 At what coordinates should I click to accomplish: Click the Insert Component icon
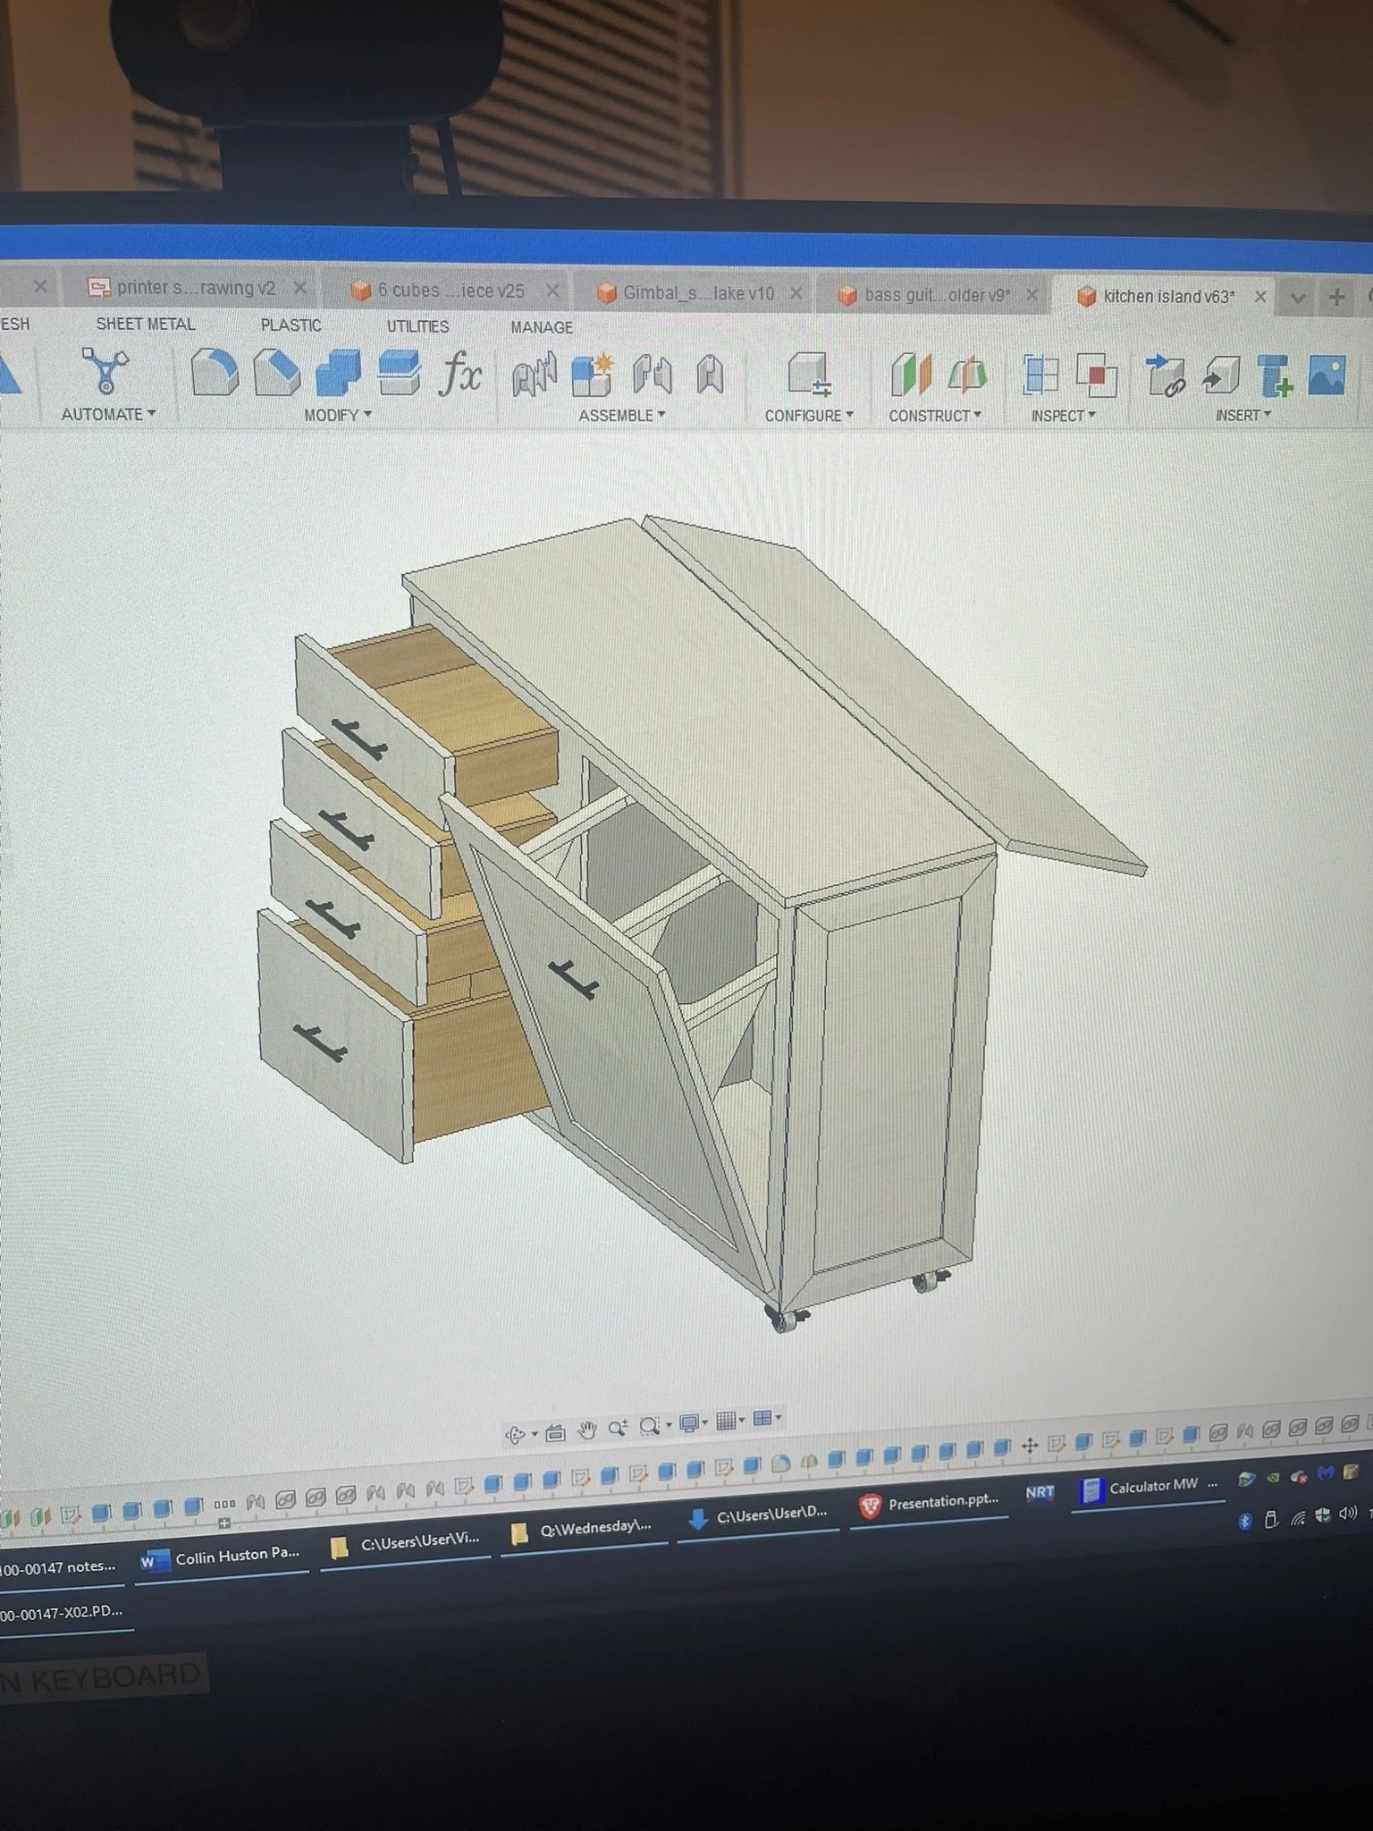1221,375
